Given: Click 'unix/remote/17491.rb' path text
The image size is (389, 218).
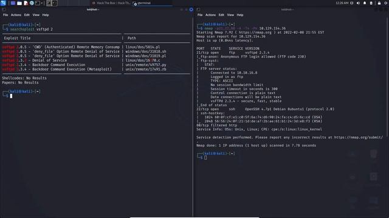Looking at the screenshot, I should point(146,69).
